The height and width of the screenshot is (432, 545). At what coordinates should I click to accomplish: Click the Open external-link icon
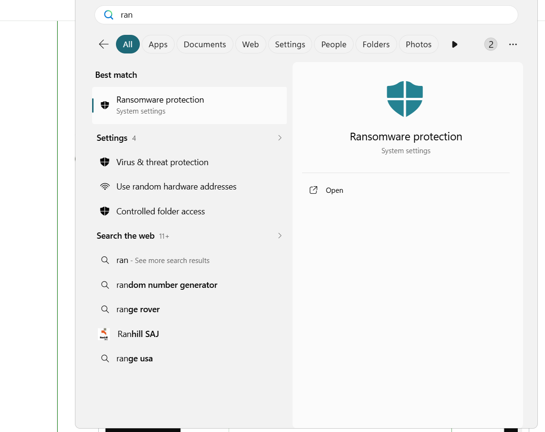coord(313,190)
